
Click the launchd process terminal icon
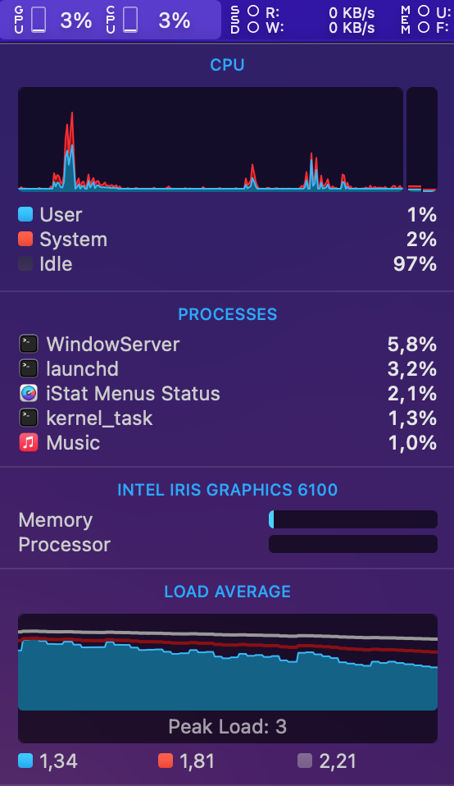pos(29,368)
